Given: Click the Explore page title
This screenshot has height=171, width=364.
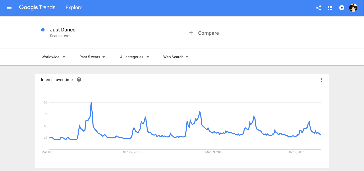Looking at the screenshot, I should [74, 8].
